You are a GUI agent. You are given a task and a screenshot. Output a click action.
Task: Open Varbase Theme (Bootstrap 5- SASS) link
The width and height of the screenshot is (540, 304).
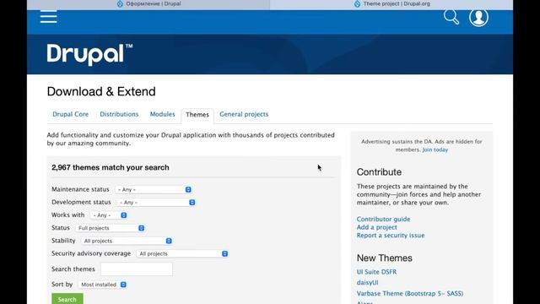410,293
